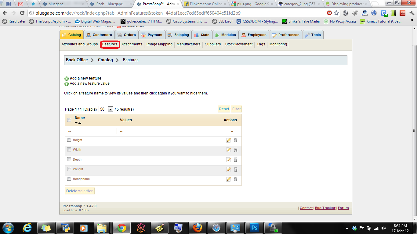The image size is (417, 234).
Task: Check the Width feature checkbox
Action: 69,150
